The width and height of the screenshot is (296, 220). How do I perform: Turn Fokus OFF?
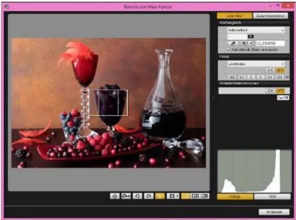280,70
